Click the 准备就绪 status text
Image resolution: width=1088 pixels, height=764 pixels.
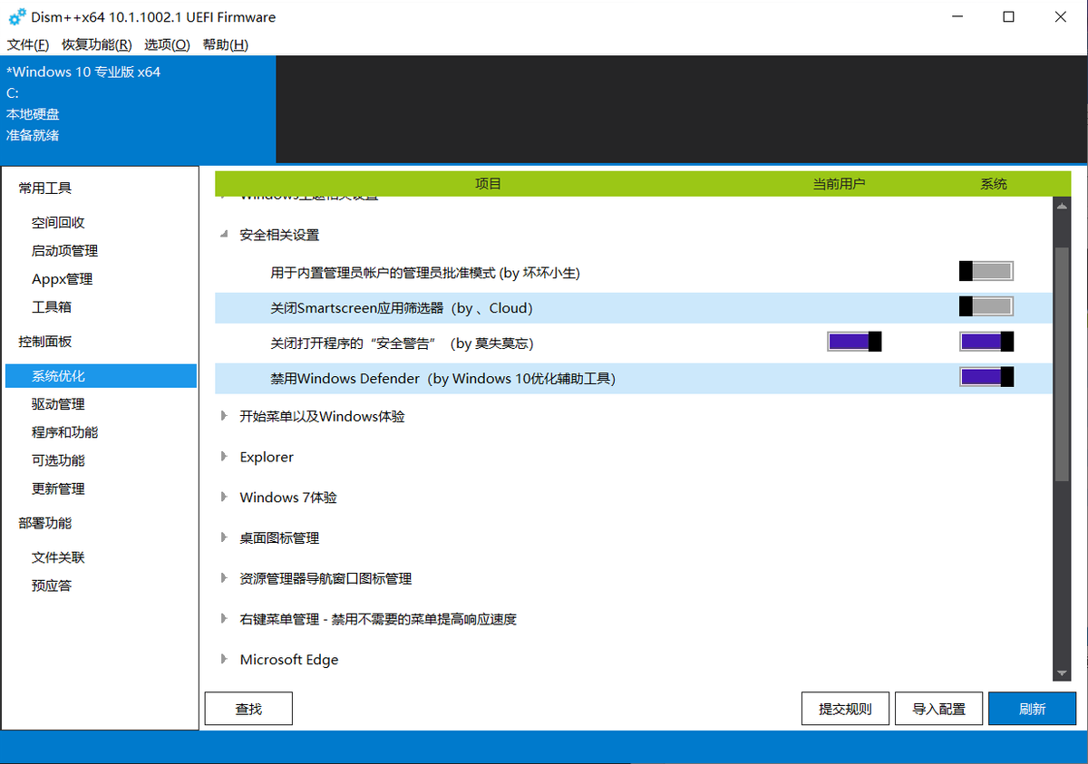[x=33, y=135]
